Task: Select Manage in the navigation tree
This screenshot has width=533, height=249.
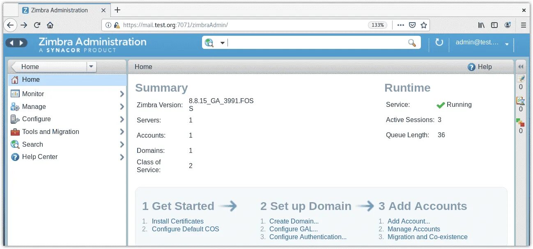Action: pos(67,106)
